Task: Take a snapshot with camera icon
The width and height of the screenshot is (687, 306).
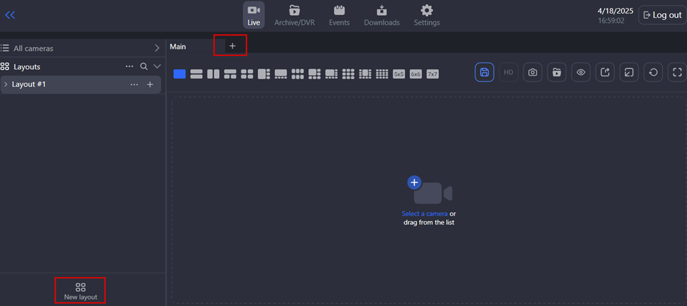Action: 533,72
